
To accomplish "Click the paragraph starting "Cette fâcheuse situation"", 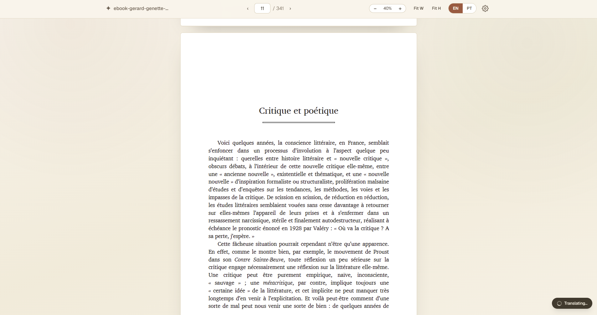I will tap(299, 275).
